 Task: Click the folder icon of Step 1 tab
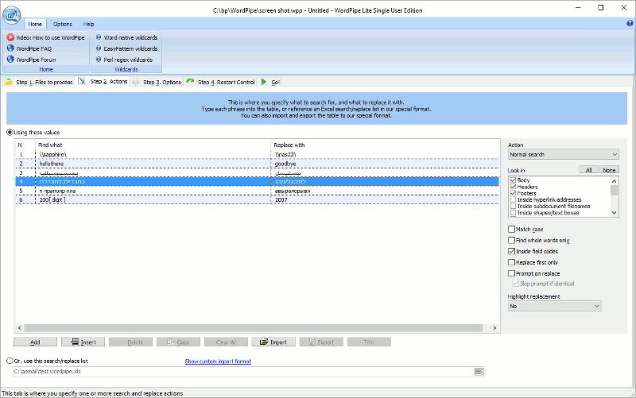tap(9, 82)
